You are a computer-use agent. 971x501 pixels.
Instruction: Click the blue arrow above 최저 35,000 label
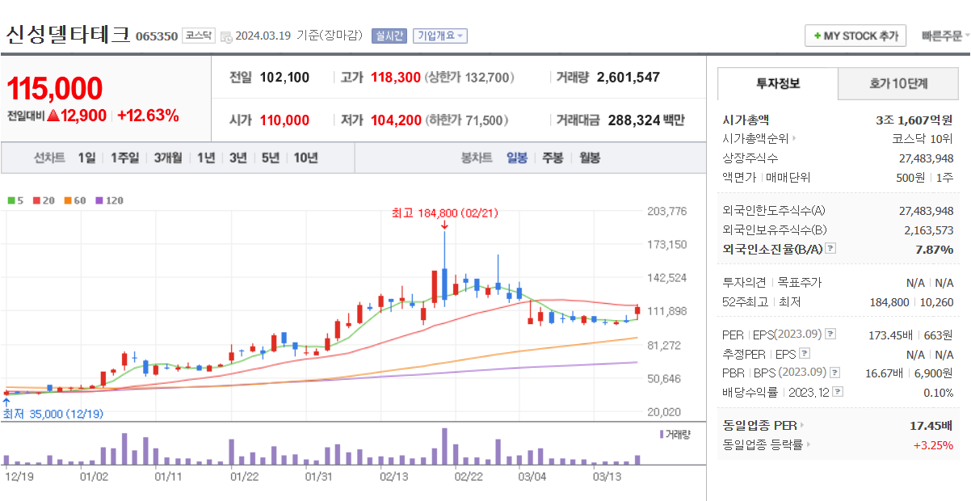tap(6, 402)
